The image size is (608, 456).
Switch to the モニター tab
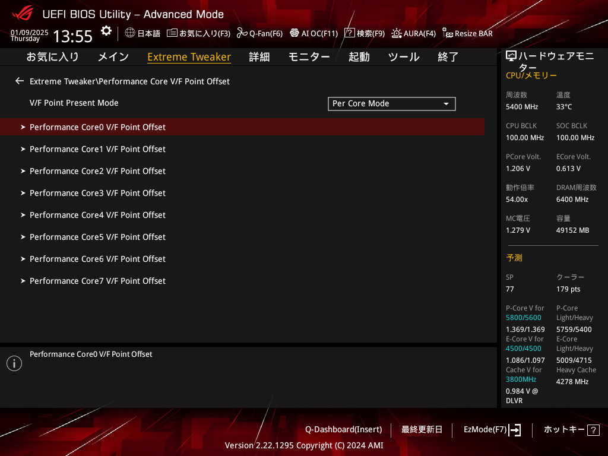309,57
